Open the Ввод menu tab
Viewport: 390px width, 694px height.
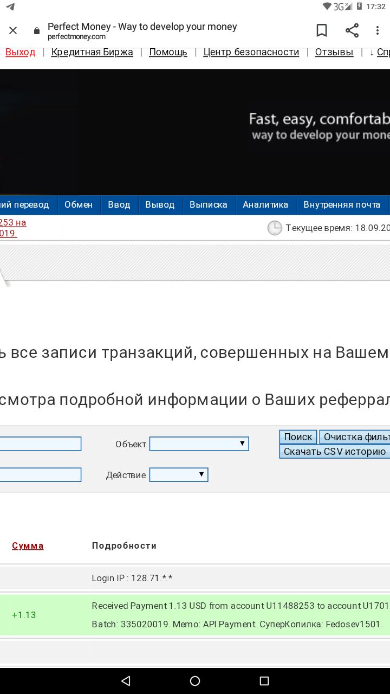pos(119,205)
